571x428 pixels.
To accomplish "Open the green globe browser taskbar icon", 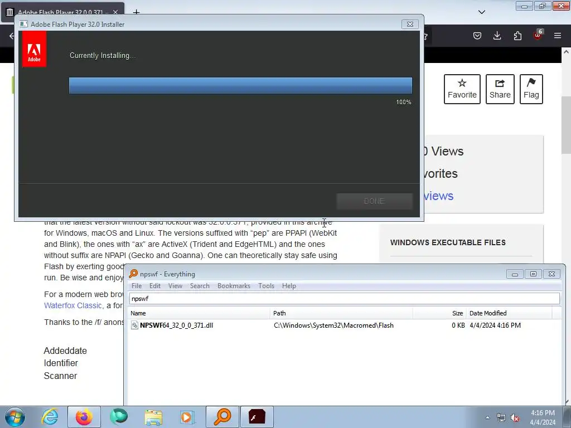I will tap(119, 417).
